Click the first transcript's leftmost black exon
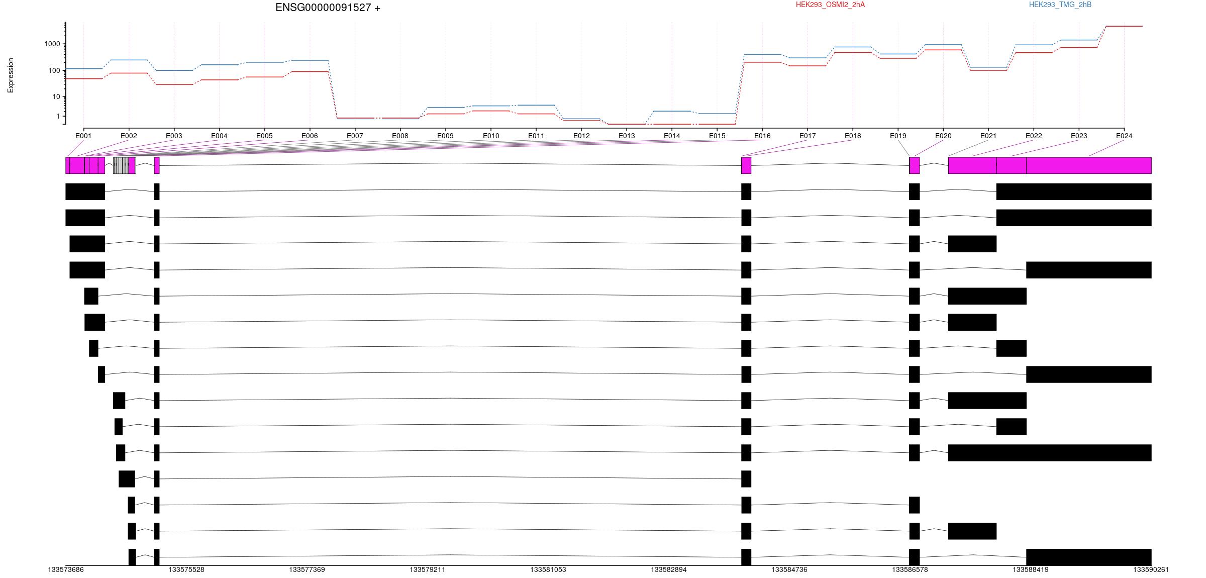This screenshot has height=578, width=1206. pos(85,191)
